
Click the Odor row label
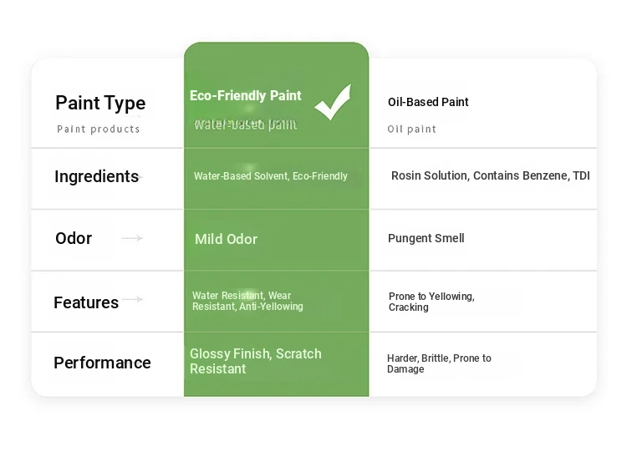[x=74, y=238]
